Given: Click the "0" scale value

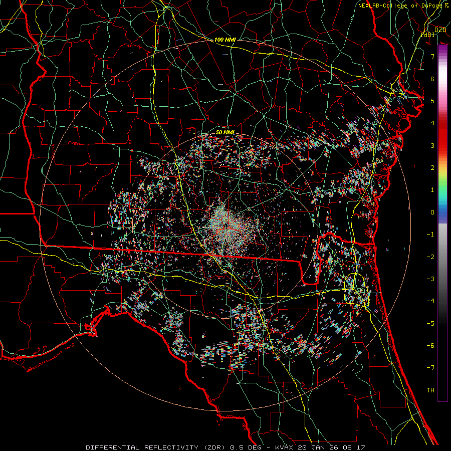Looking at the screenshot, I should pyautogui.click(x=432, y=212).
